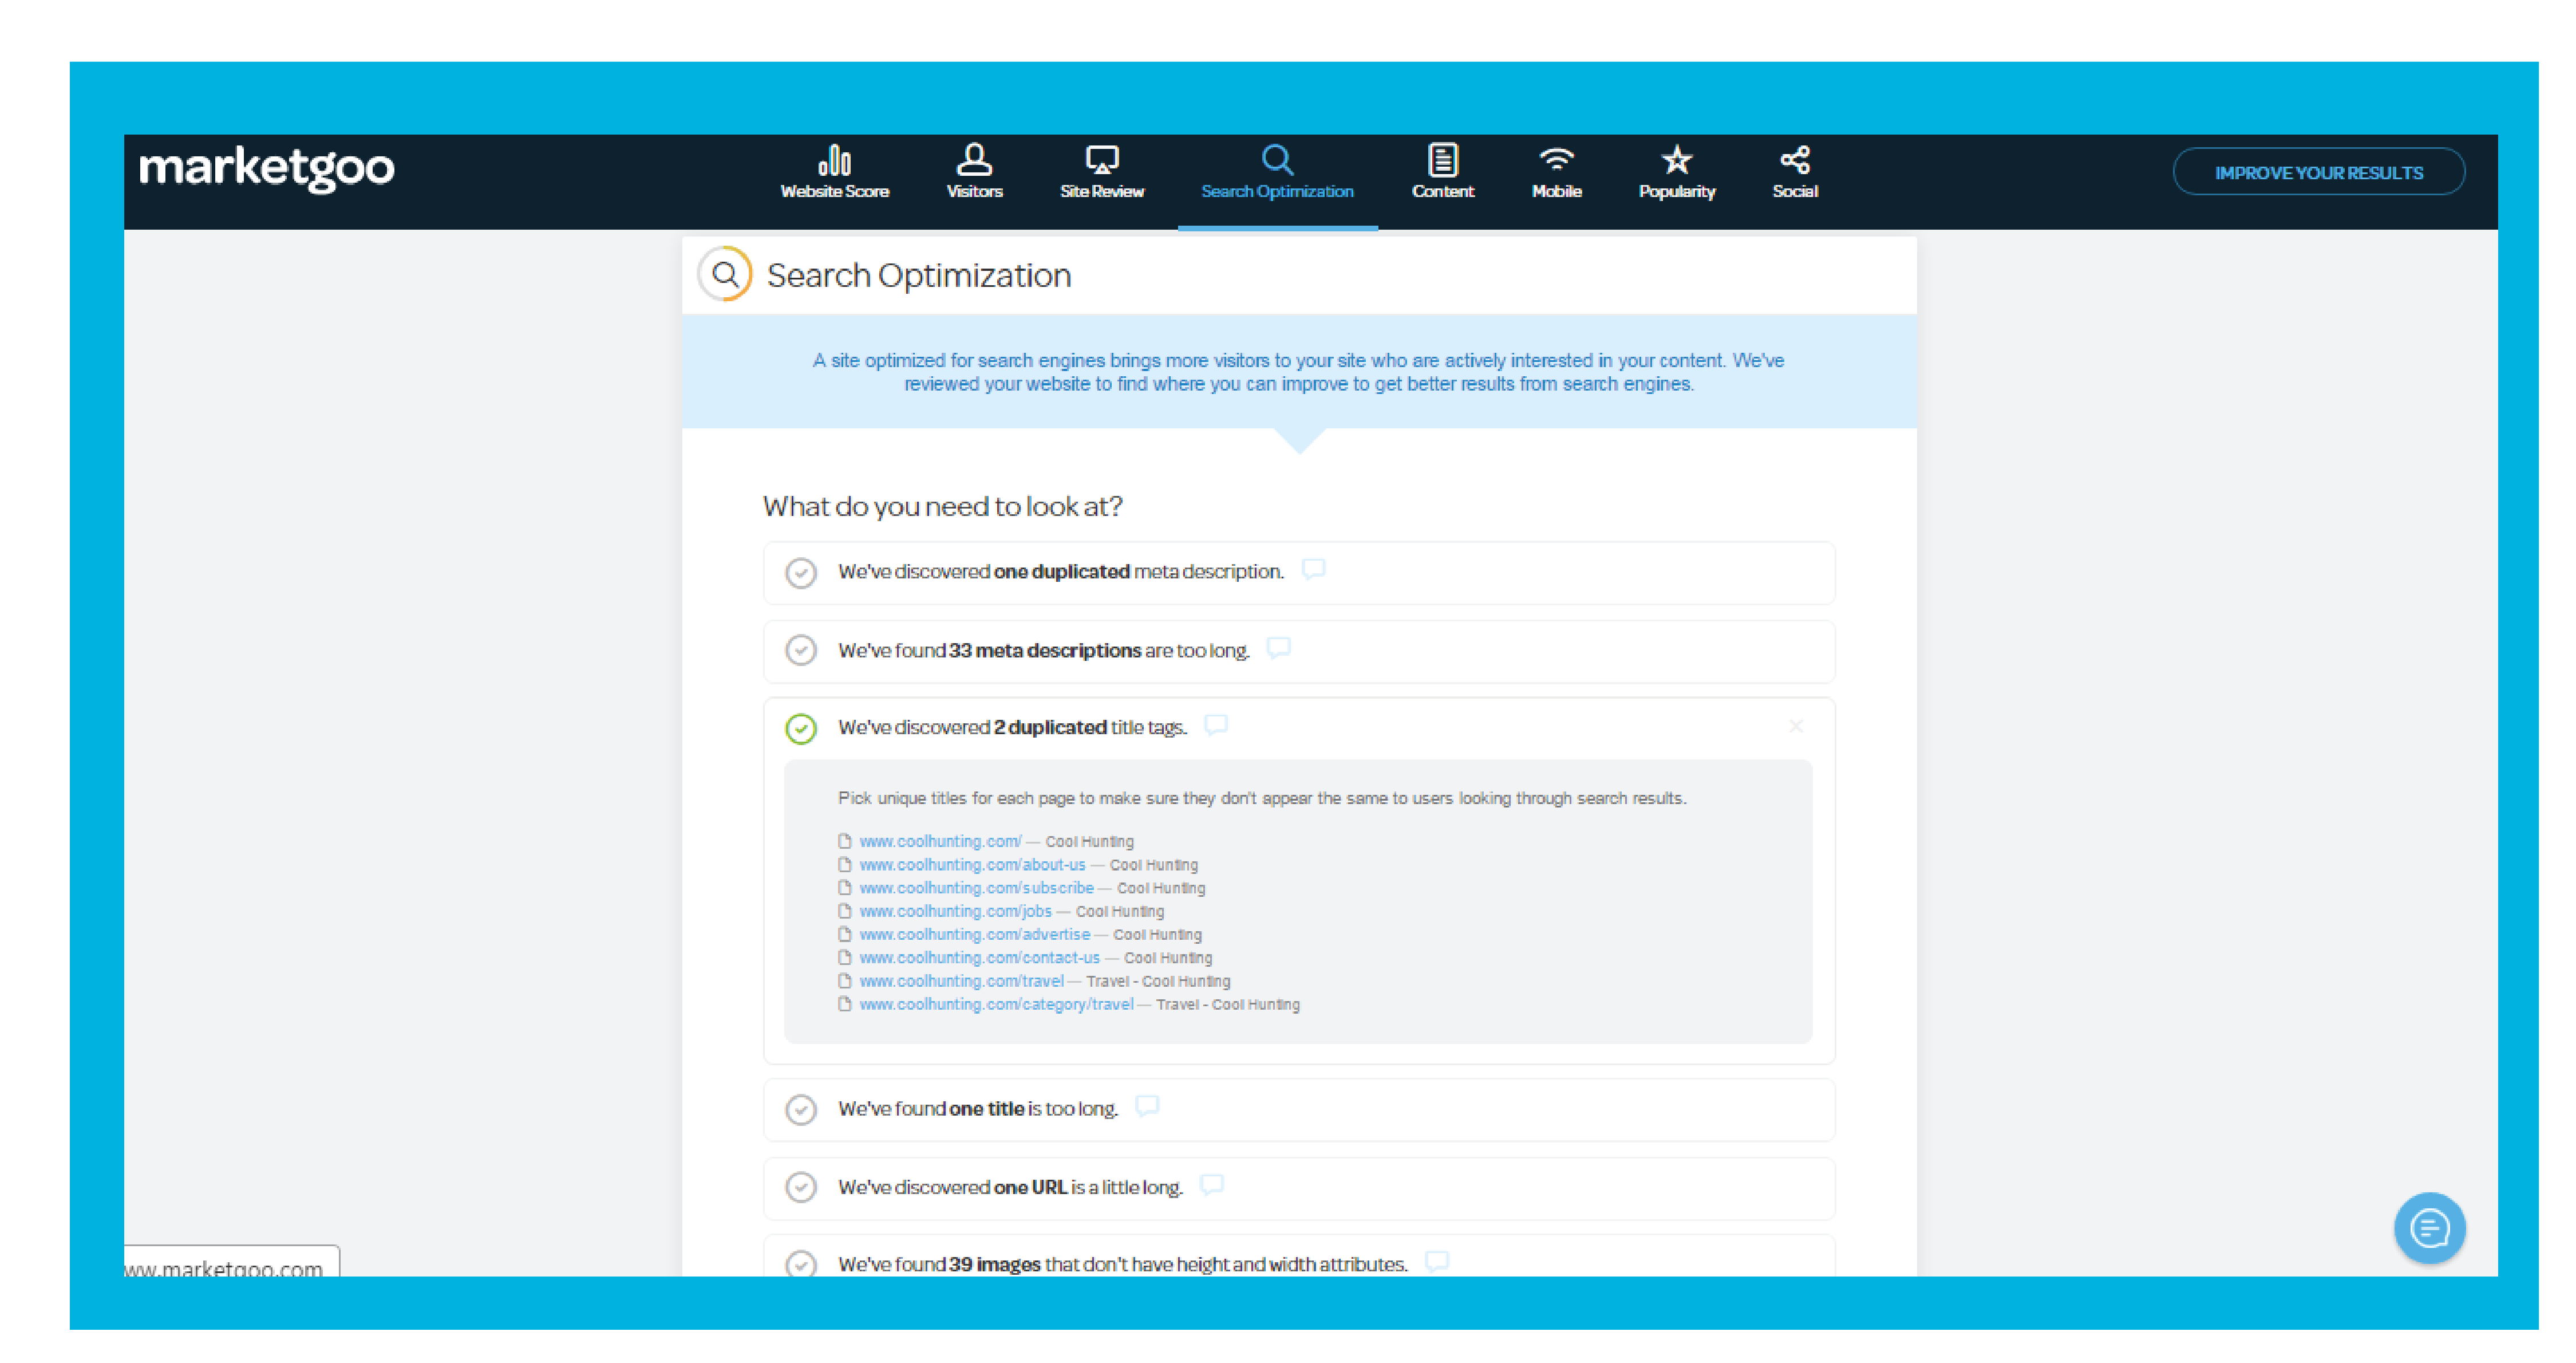This screenshot has width=2576, height=1363.
Task: Open the coolhunting.com/jobs link
Action: pos(955,911)
